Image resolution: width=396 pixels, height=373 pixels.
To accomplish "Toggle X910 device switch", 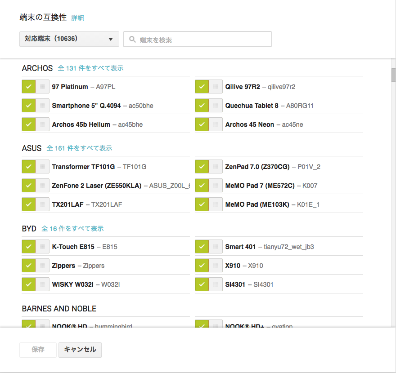I will (x=209, y=265).
